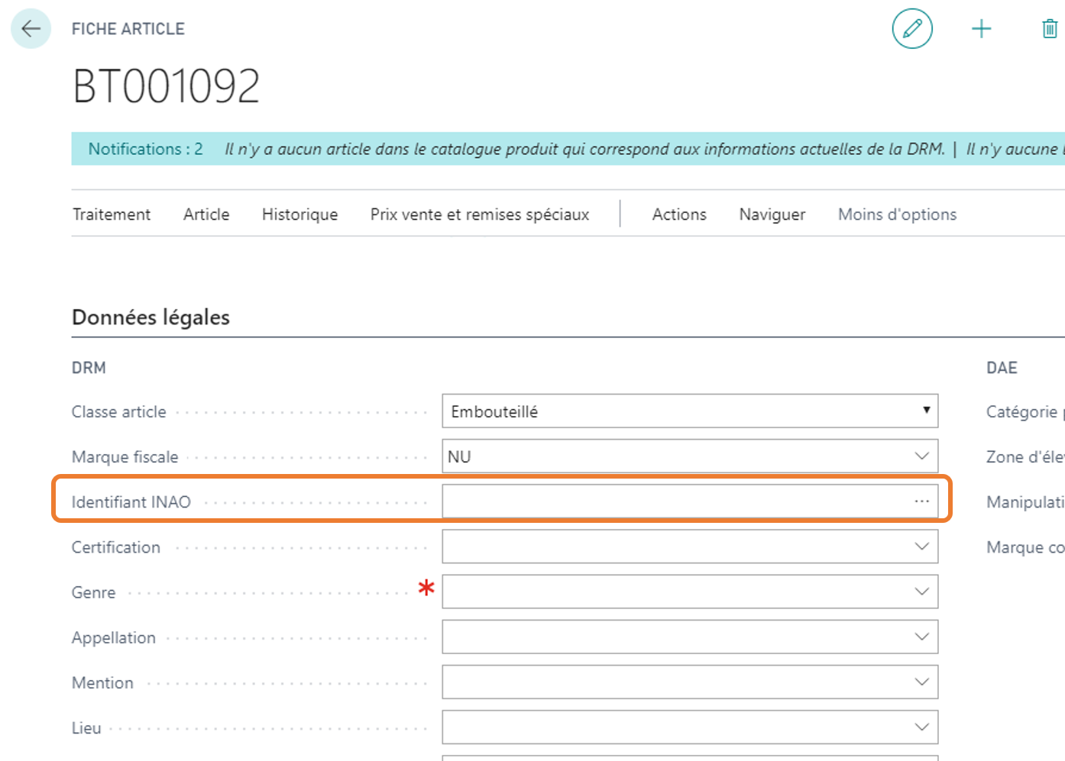Click the Lieu label
The height and width of the screenshot is (761, 1065).
[x=86, y=727]
